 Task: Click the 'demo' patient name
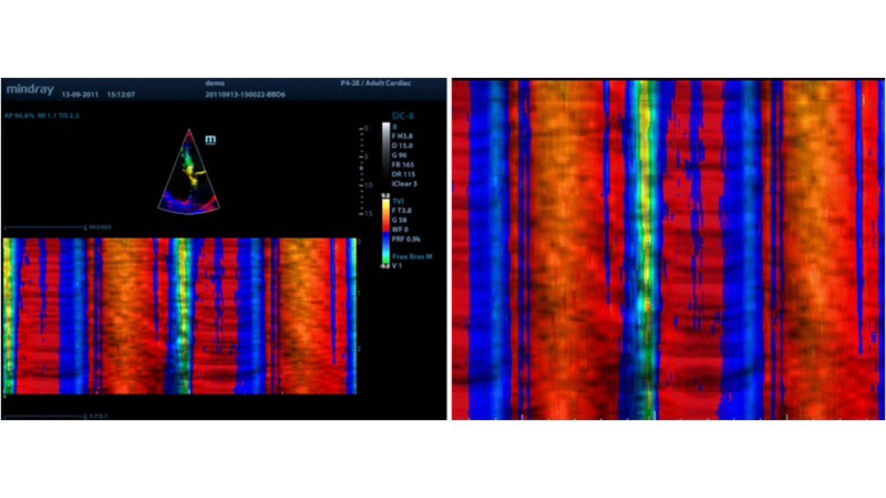coord(215,83)
